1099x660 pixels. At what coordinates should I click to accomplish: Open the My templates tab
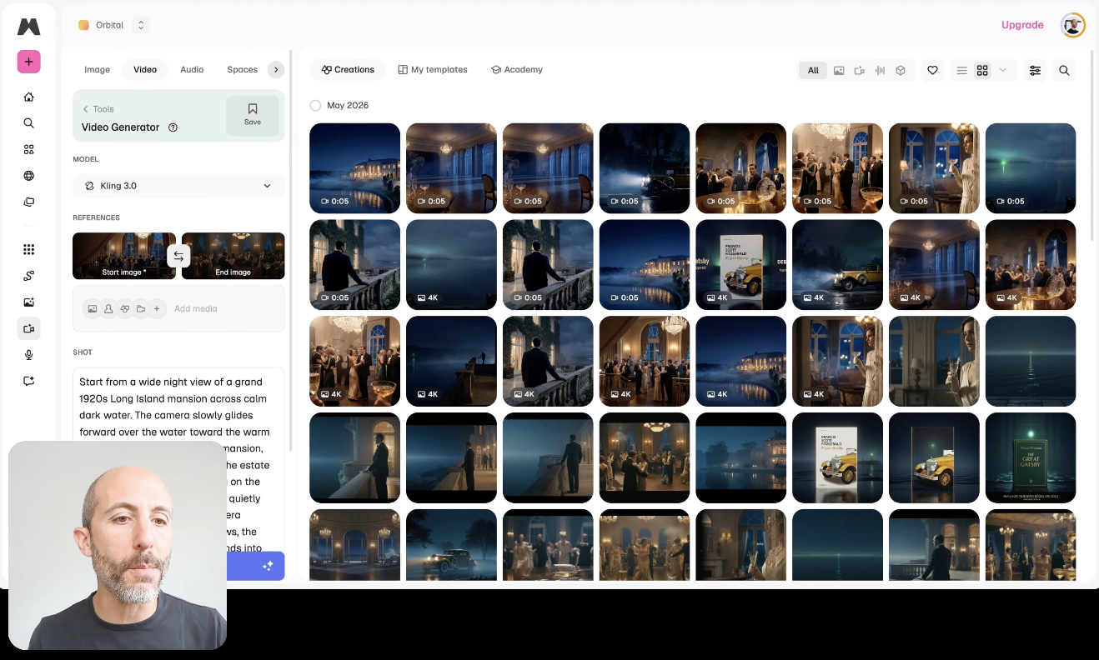point(433,70)
